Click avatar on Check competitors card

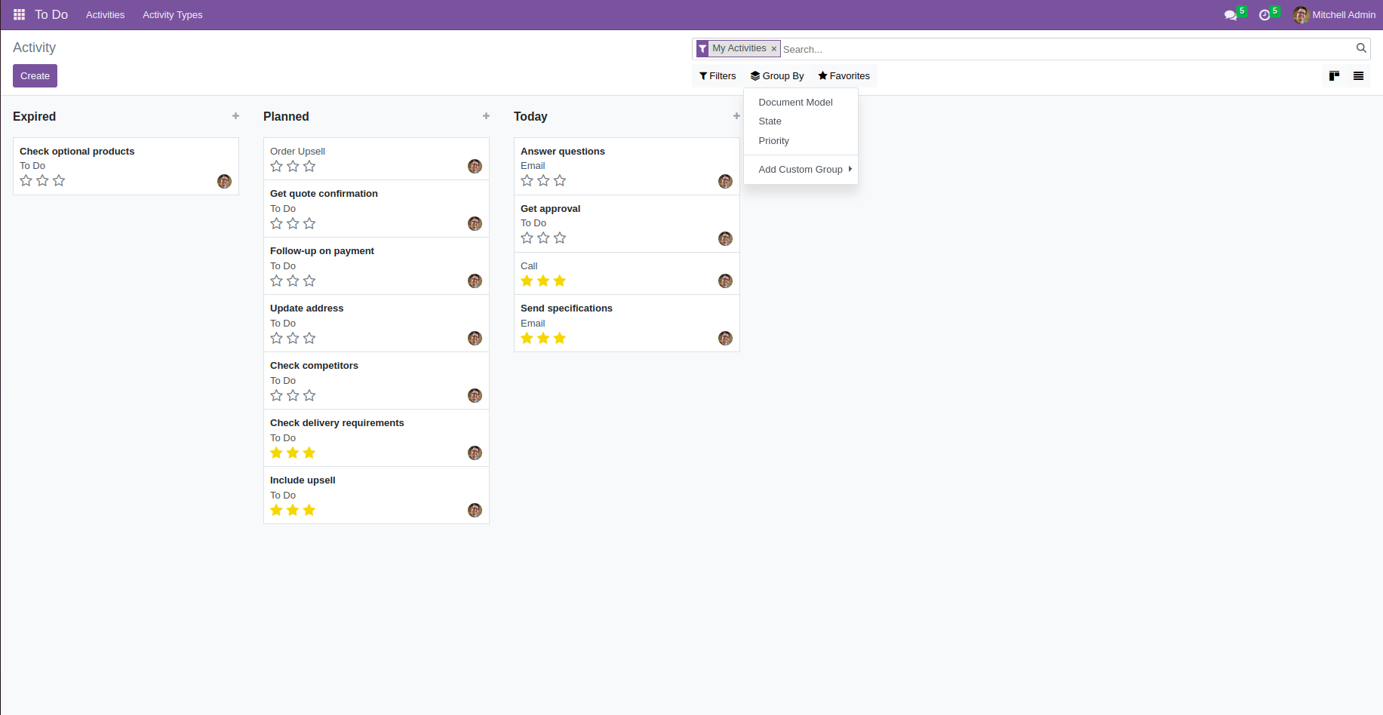(x=475, y=395)
